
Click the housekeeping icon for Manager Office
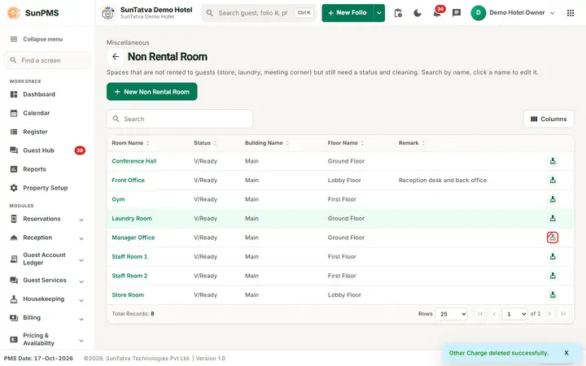point(553,237)
